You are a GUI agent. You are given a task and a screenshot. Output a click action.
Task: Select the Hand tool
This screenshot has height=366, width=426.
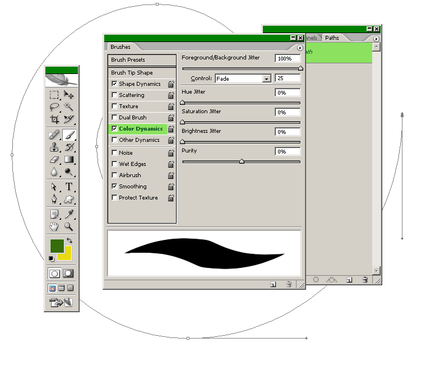tap(54, 226)
